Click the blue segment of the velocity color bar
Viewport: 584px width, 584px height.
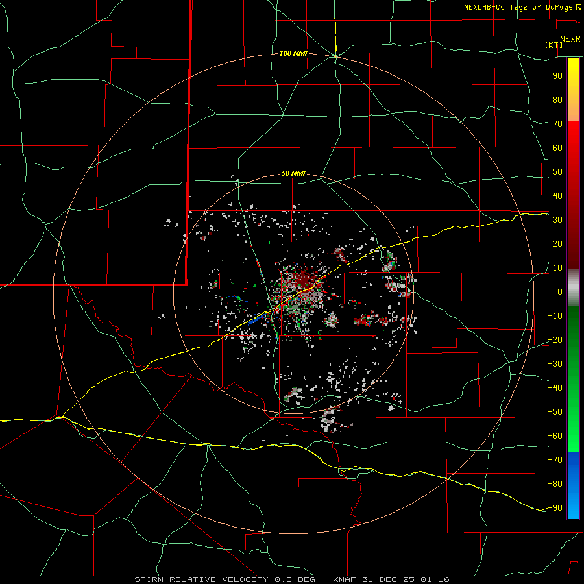point(573,485)
